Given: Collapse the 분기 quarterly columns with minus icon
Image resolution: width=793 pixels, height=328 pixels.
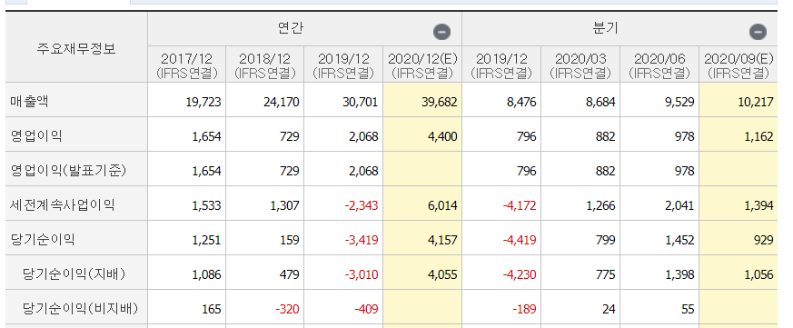Looking at the screenshot, I should pyautogui.click(x=758, y=32).
